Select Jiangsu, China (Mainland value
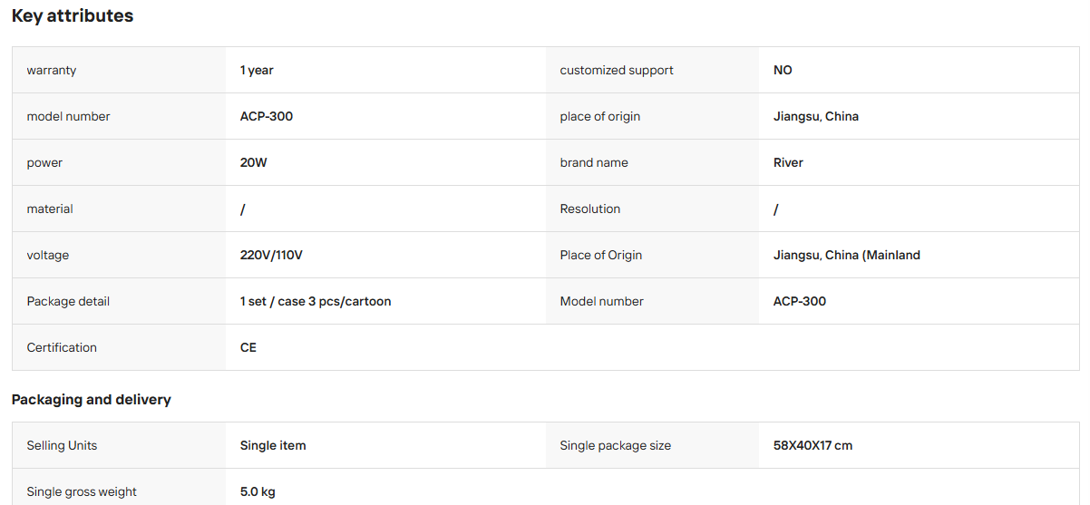The image size is (1090, 505). [847, 255]
